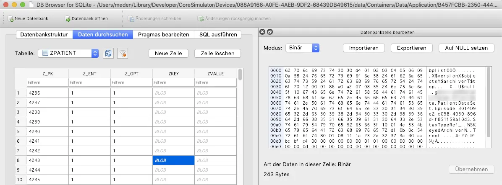Select the cell with value 4243
Viewport: 502px width, 185px height.
(47, 160)
